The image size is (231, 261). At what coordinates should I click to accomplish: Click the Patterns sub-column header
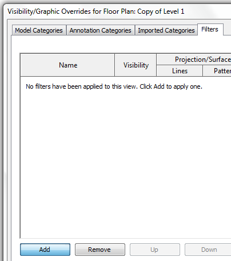[217, 71]
